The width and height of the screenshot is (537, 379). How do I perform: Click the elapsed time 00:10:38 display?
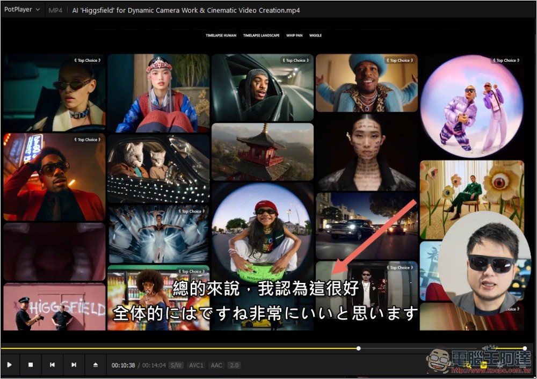click(x=123, y=366)
